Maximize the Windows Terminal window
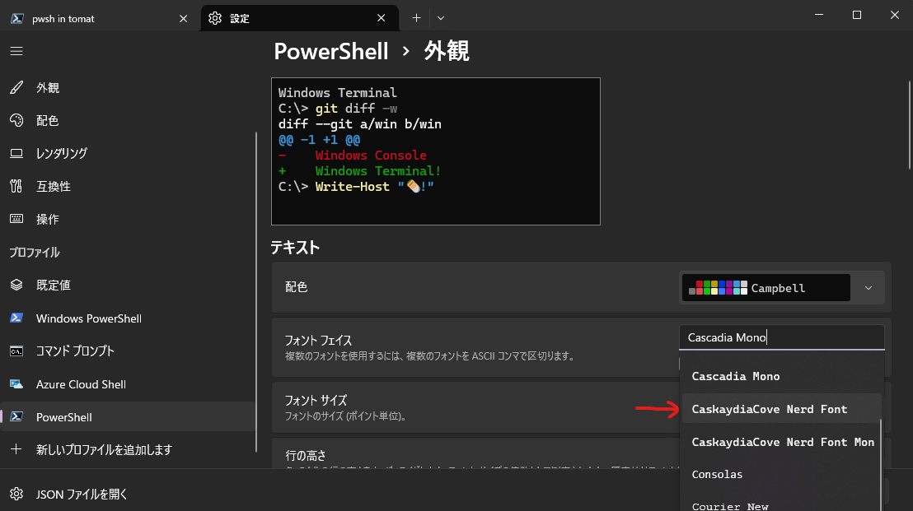The height and width of the screenshot is (511, 913). (856, 15)
